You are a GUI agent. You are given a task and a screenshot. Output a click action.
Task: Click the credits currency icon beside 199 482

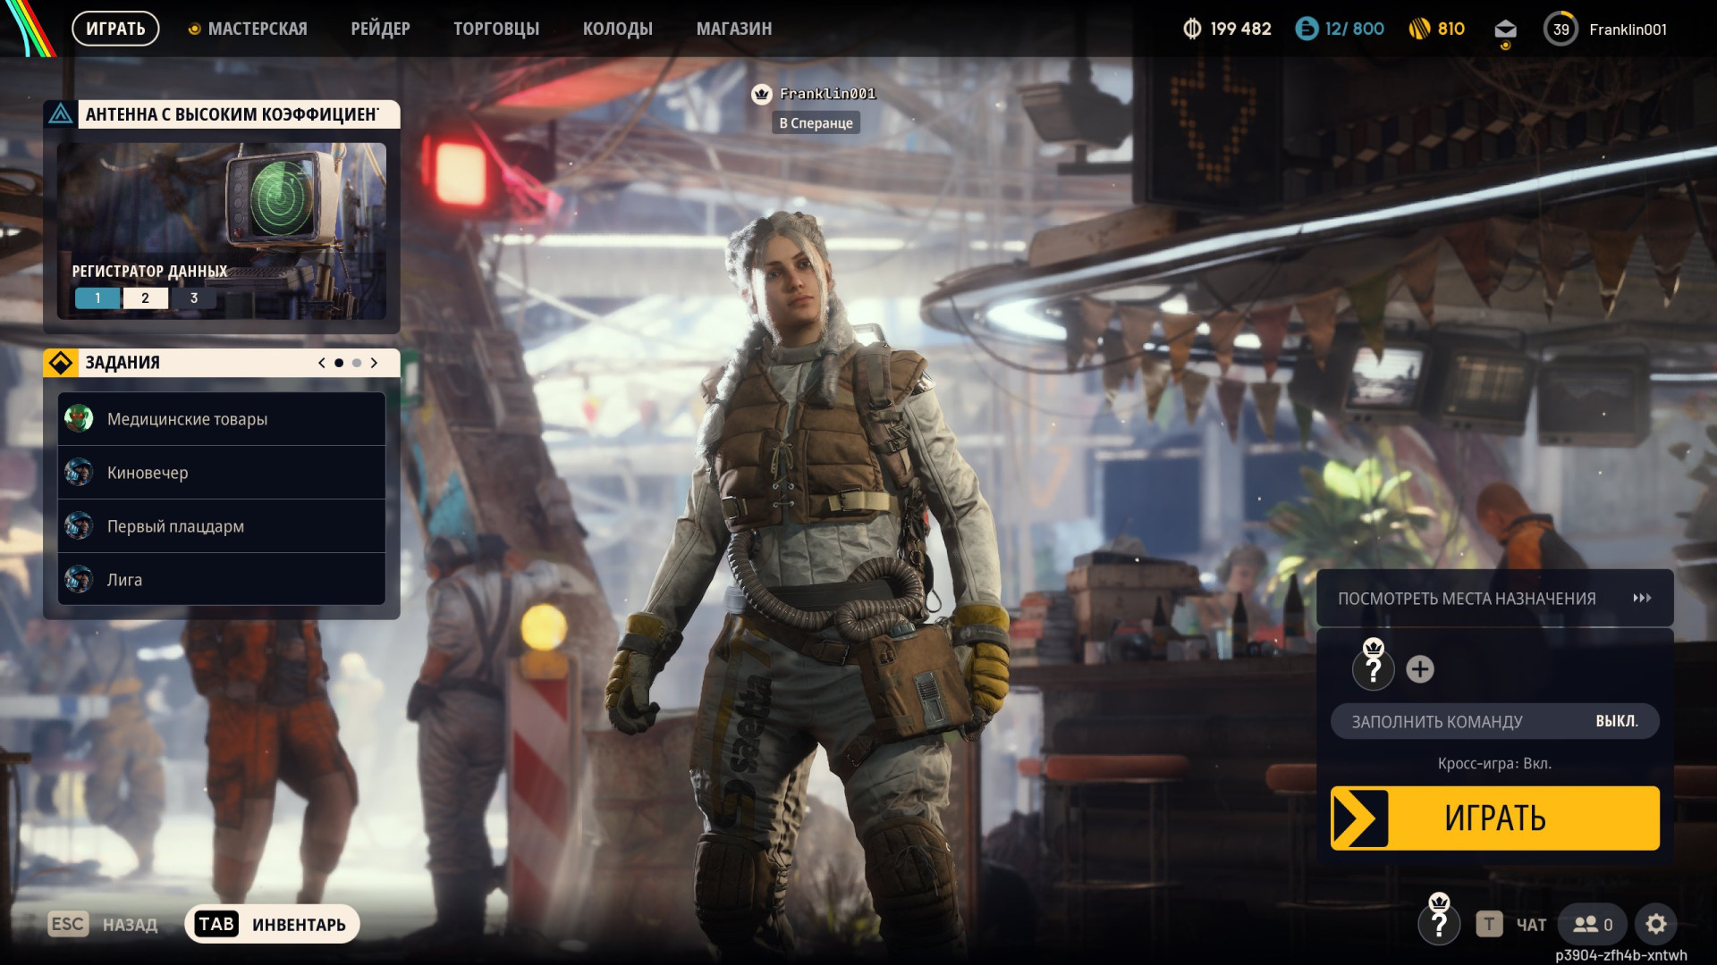pos(1192,29)
